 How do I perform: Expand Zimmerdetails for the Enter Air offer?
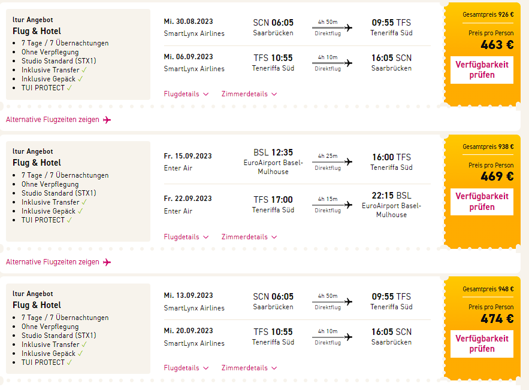pos(249,237)
